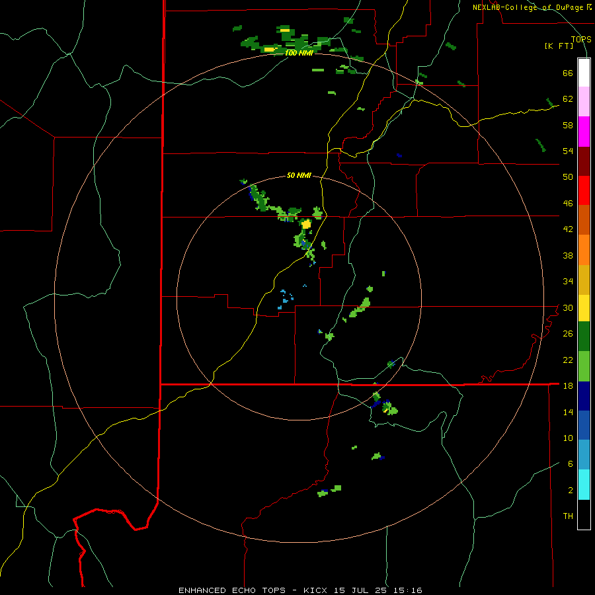The height and width of the screenshot is (595, 595).
Task: Click the black TH legend band
Action: click(x=584, y=514)
